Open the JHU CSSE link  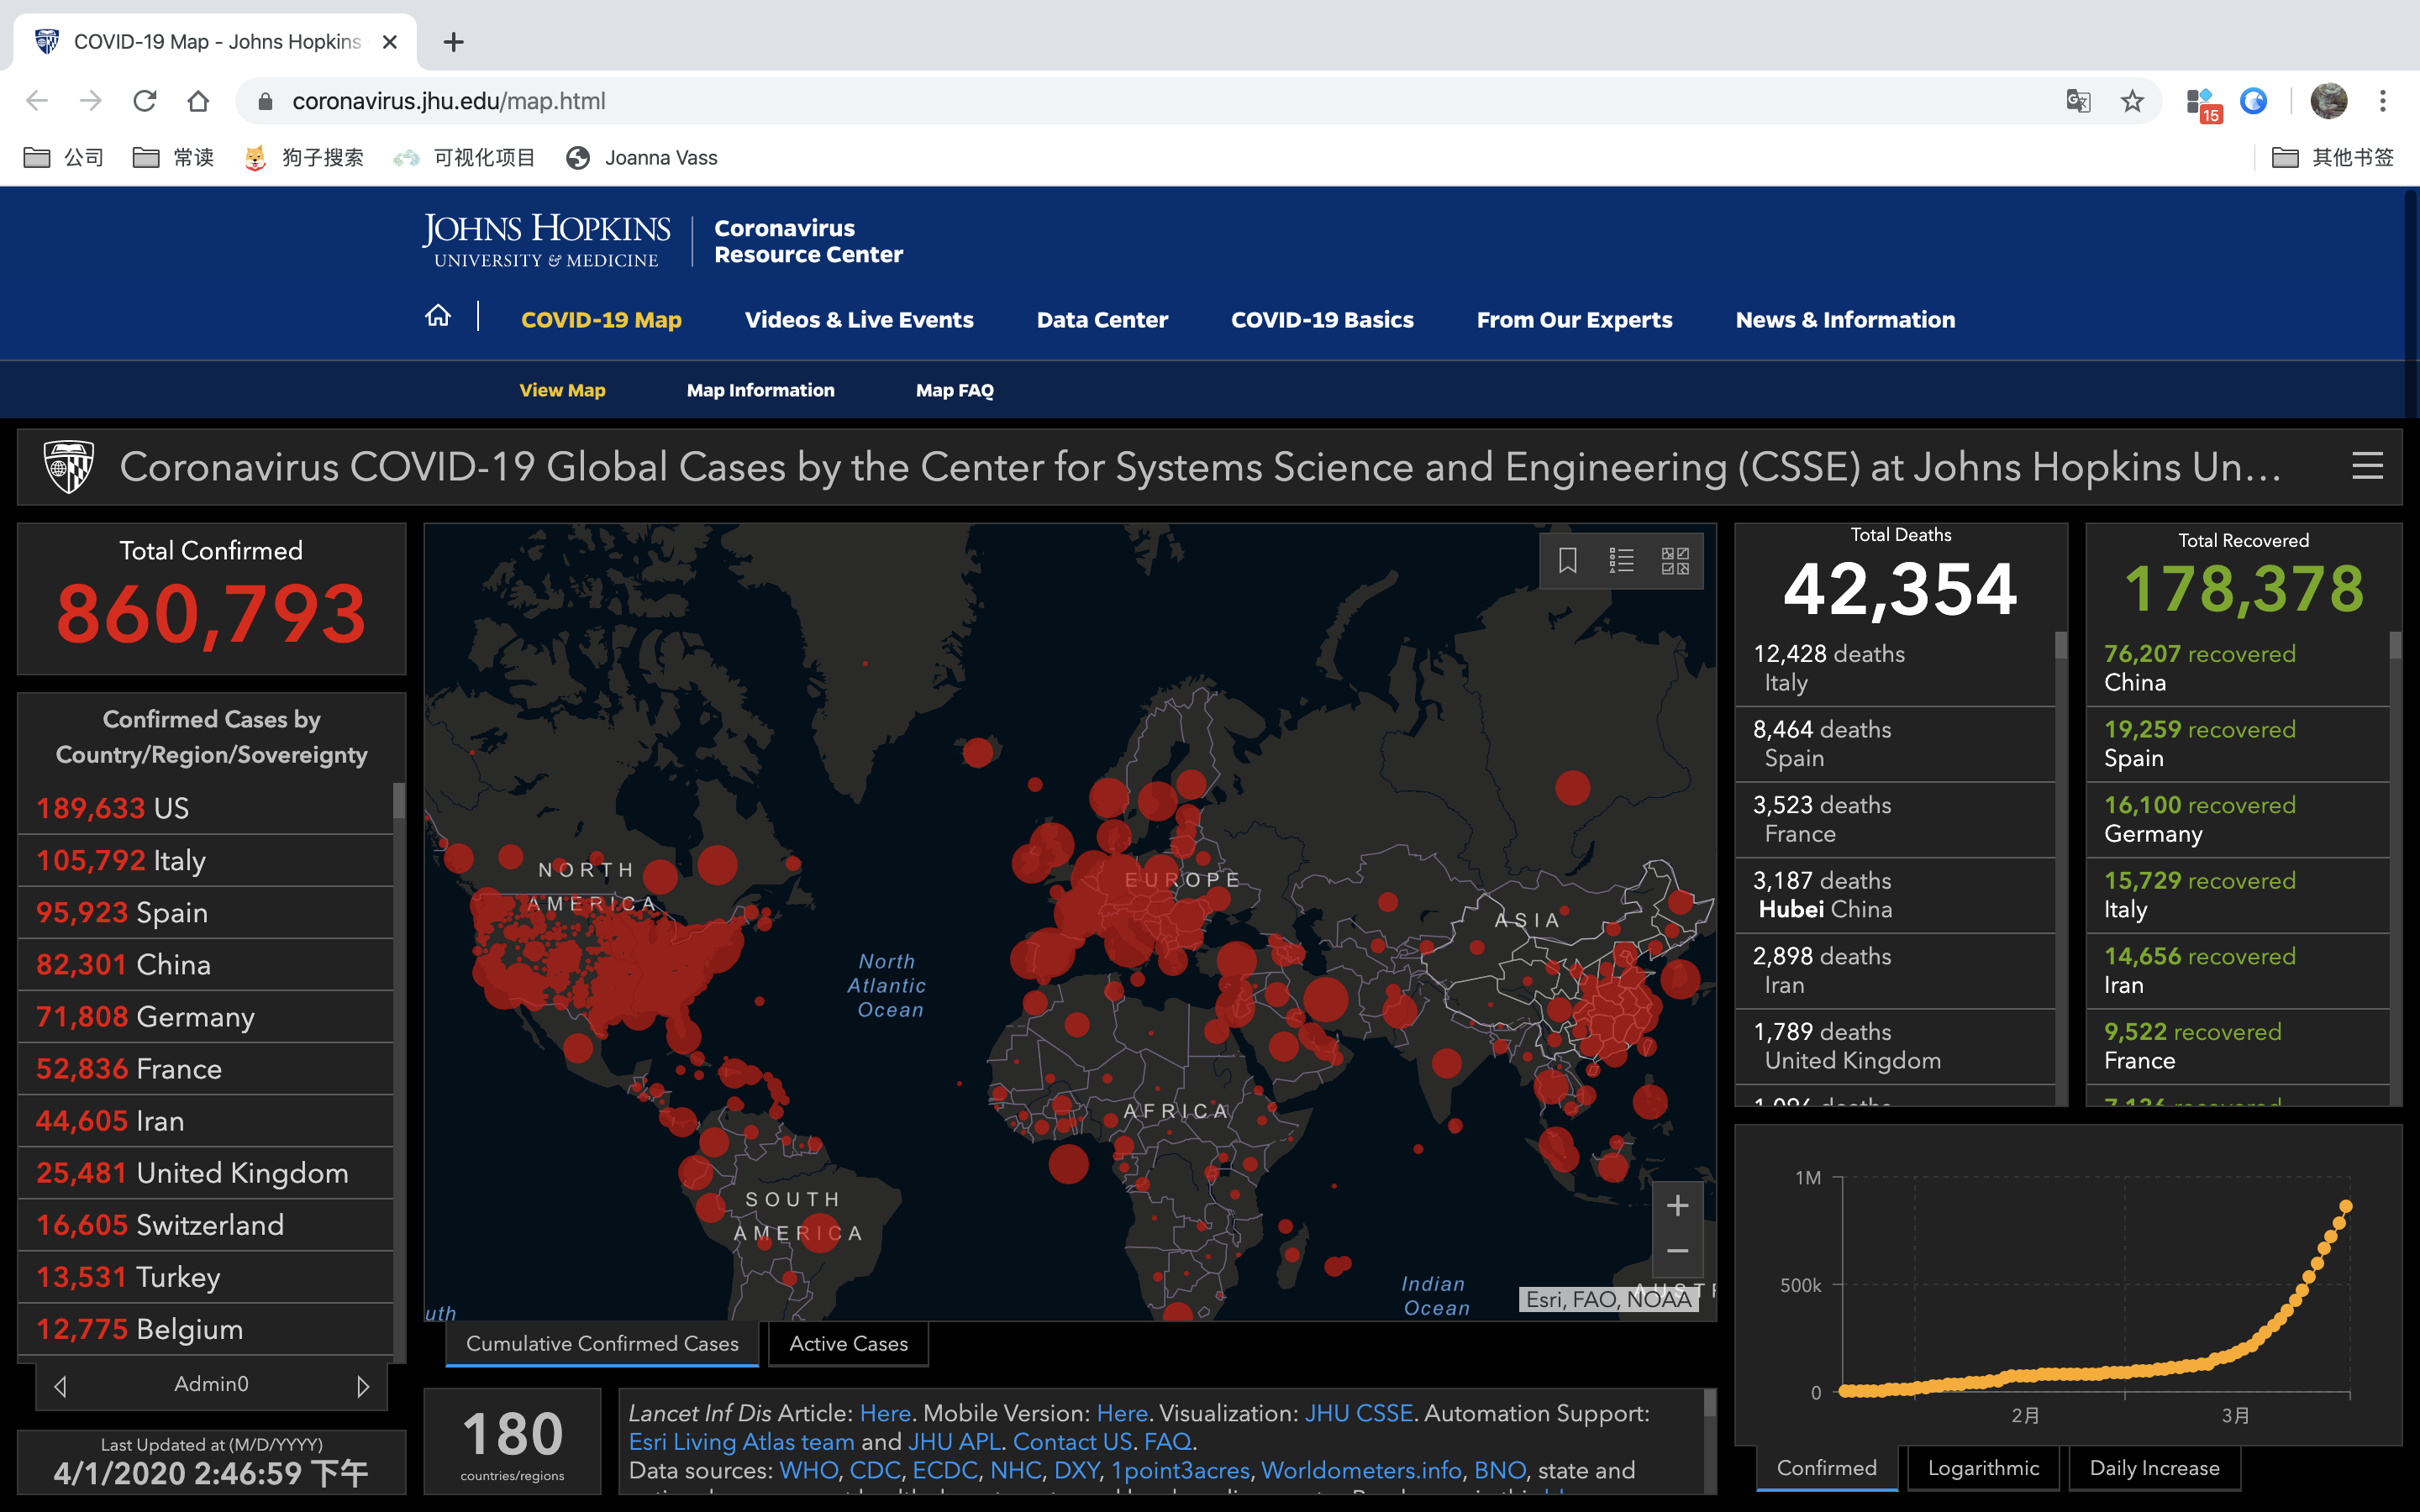1358,1413
